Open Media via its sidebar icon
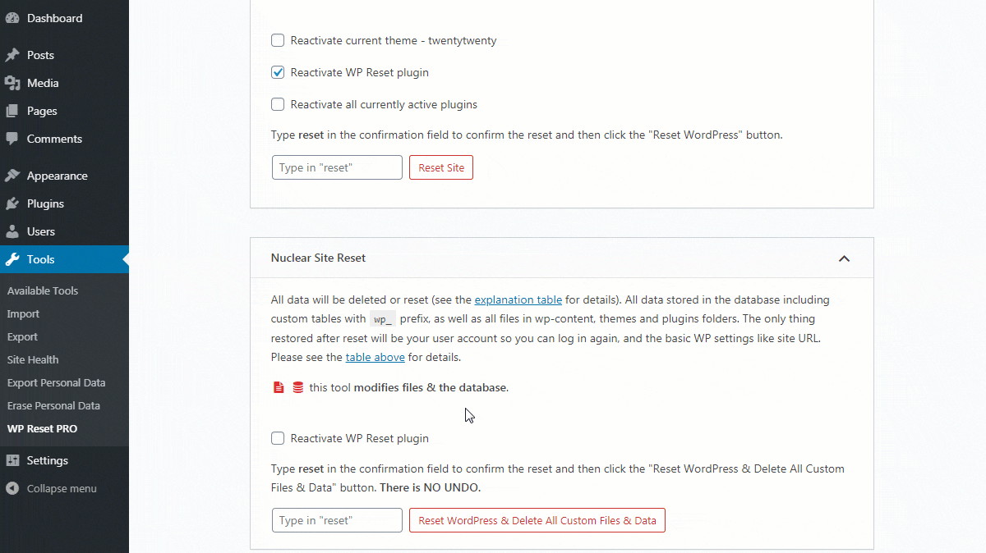The width and height of the screenshot is (986, 553). pos(12,83)
